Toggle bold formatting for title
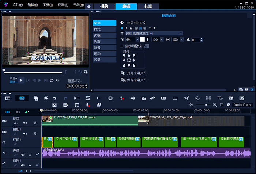Viewport: 256px width, 174px height. [x=122, y=28]
